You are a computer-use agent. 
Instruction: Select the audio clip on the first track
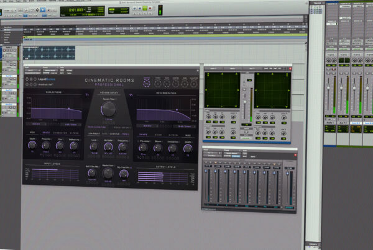click(49, 53)
